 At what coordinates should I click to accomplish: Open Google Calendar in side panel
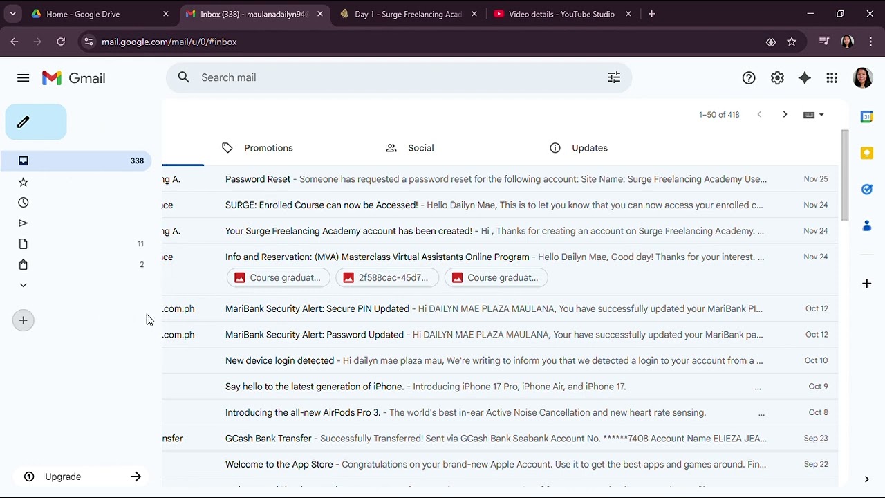[x=866, y=117]
